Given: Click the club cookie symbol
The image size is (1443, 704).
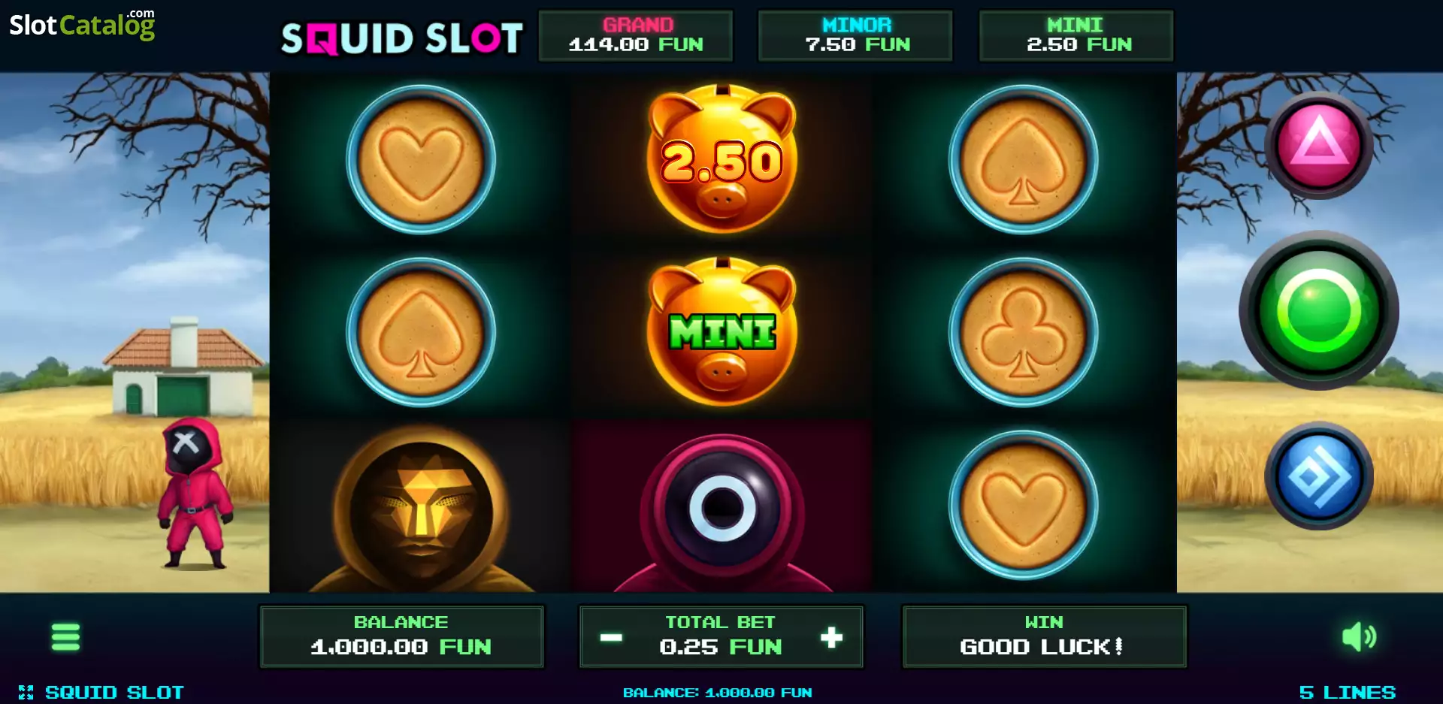Looking at the screenshot, I should click(x=1023, y=331).
